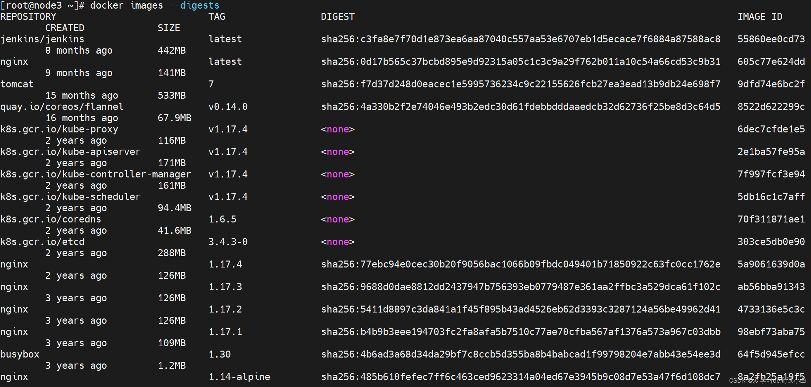Select the CREATED column header
811x387 pixels.
click(x=65, y=28)
